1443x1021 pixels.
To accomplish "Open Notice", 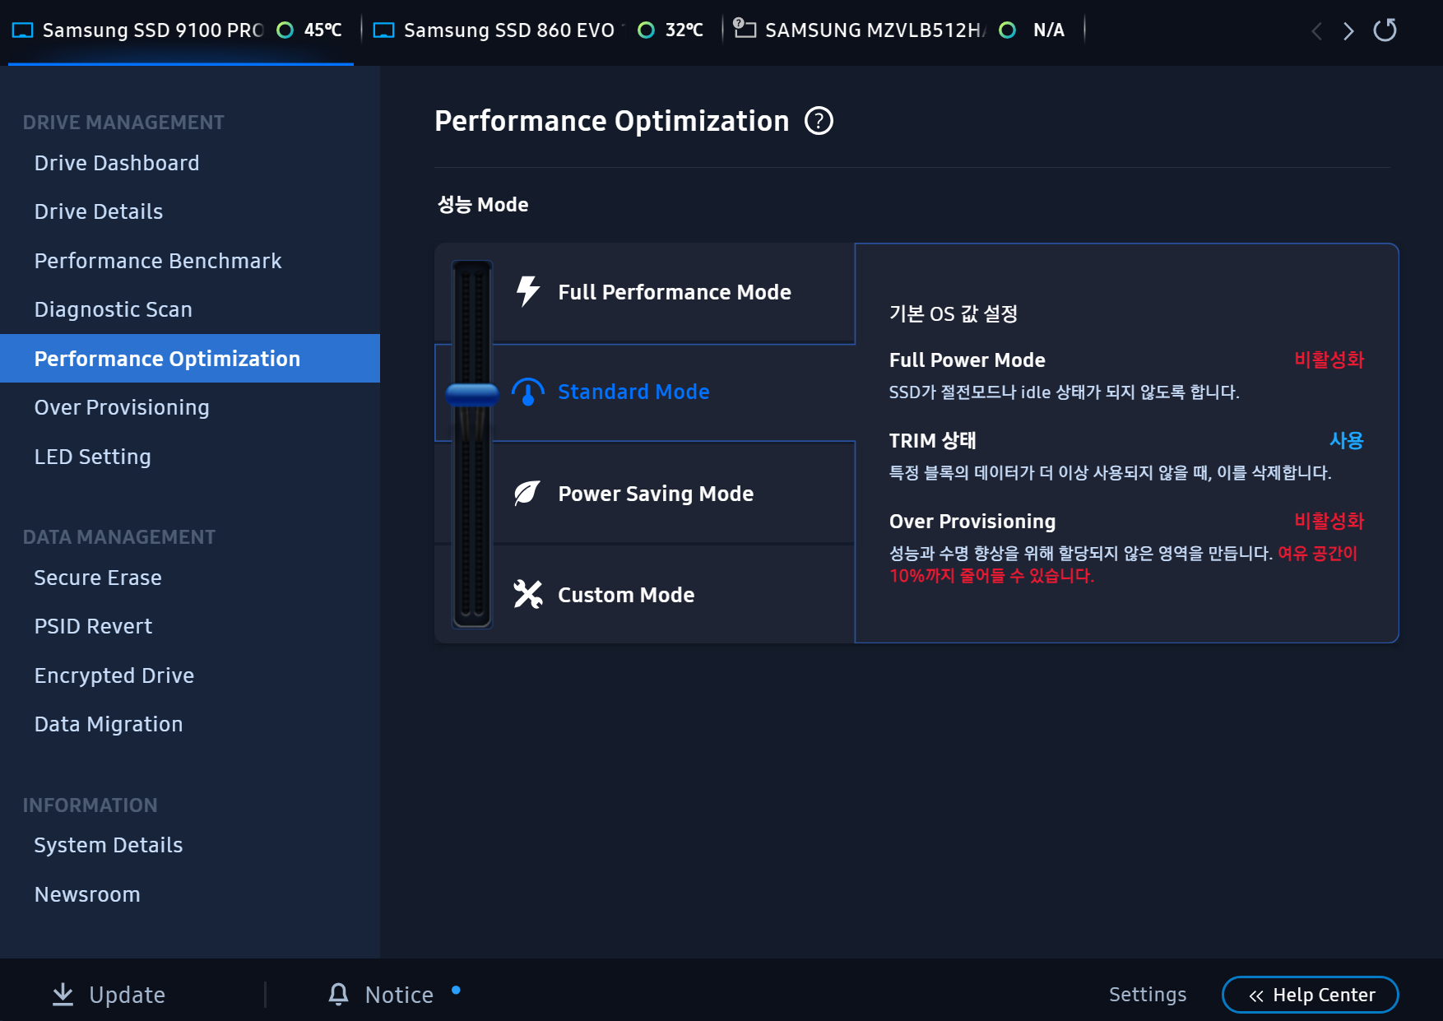I will [x=393, y=995].
